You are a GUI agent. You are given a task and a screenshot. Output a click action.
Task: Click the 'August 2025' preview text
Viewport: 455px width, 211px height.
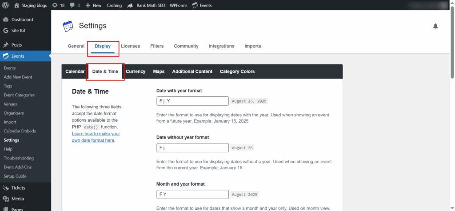(245, 195)
